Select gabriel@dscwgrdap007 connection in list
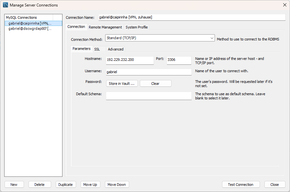 coord(30,28)
